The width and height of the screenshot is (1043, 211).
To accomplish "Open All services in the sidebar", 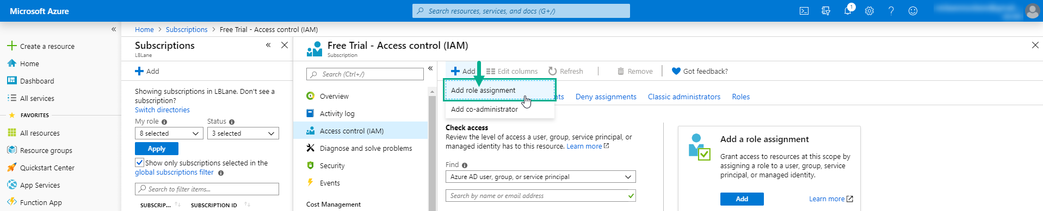I will coord(31,98).
